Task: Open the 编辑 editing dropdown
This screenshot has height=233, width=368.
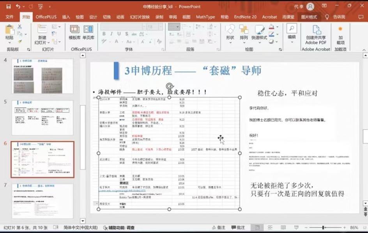Action: click(x=292, y=37)
